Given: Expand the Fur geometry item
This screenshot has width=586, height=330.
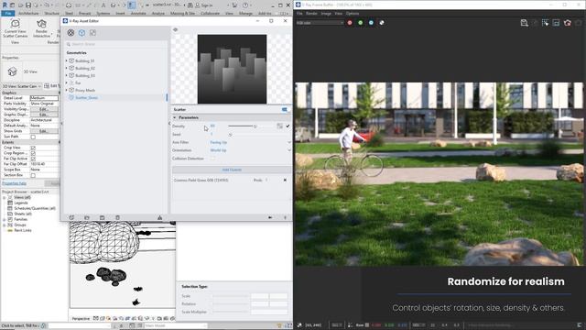Looking at the screenshot, I should [67, 82].
